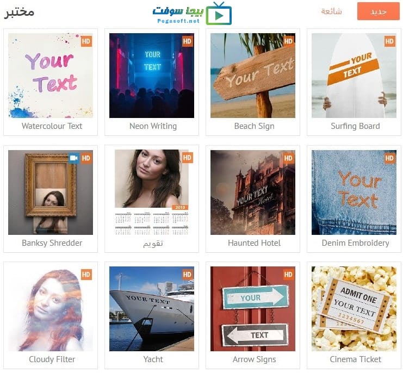Click the HD badge on Neon Writing
Image resolution: width=403 pixels, height=373 pixels.
click(x=188, y=41)
